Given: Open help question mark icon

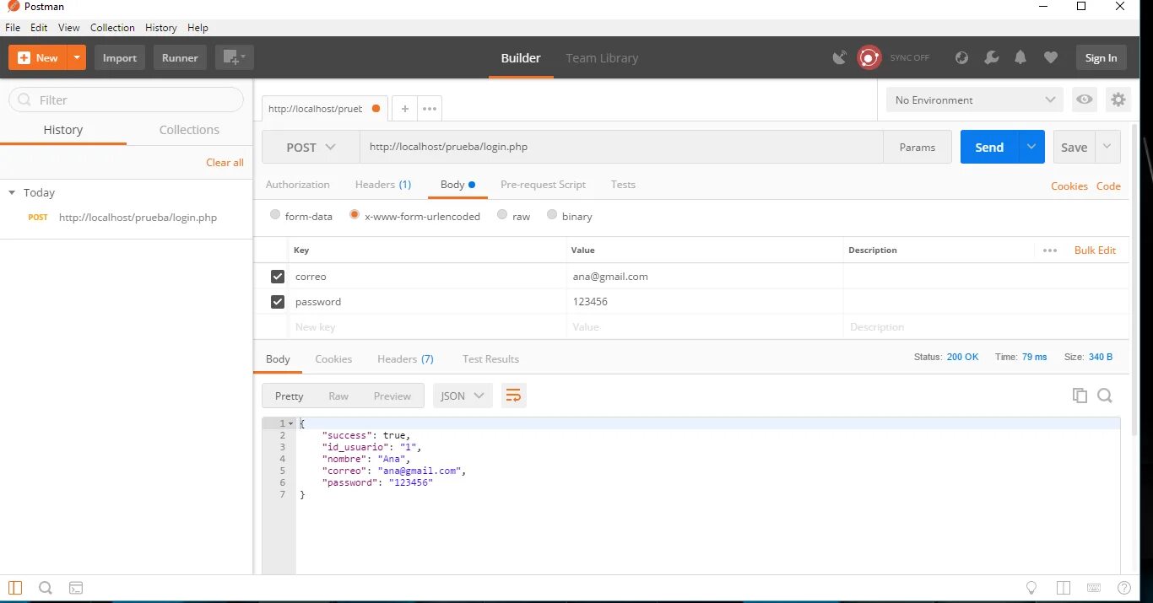Looking at the screenshot, I should pos(1124,588).
